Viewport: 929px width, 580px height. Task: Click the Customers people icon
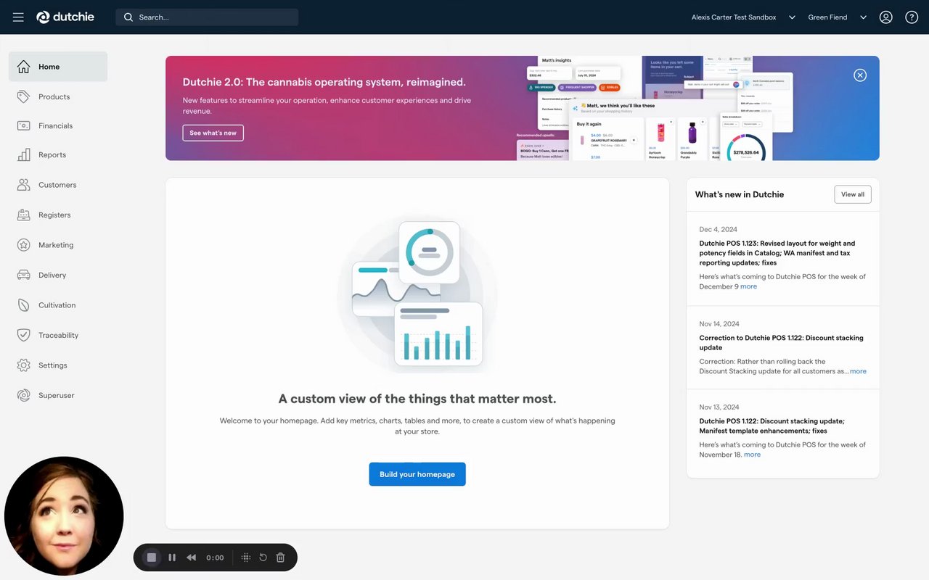click(x=24, y=185)
